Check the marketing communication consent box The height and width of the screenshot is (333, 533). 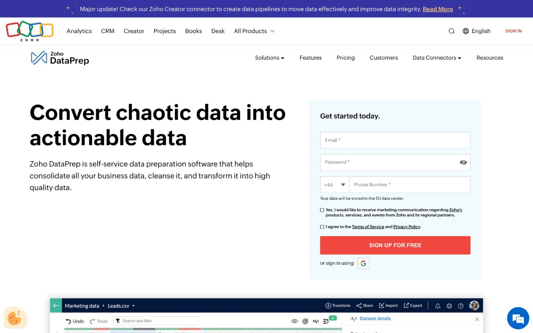[322, 210]
